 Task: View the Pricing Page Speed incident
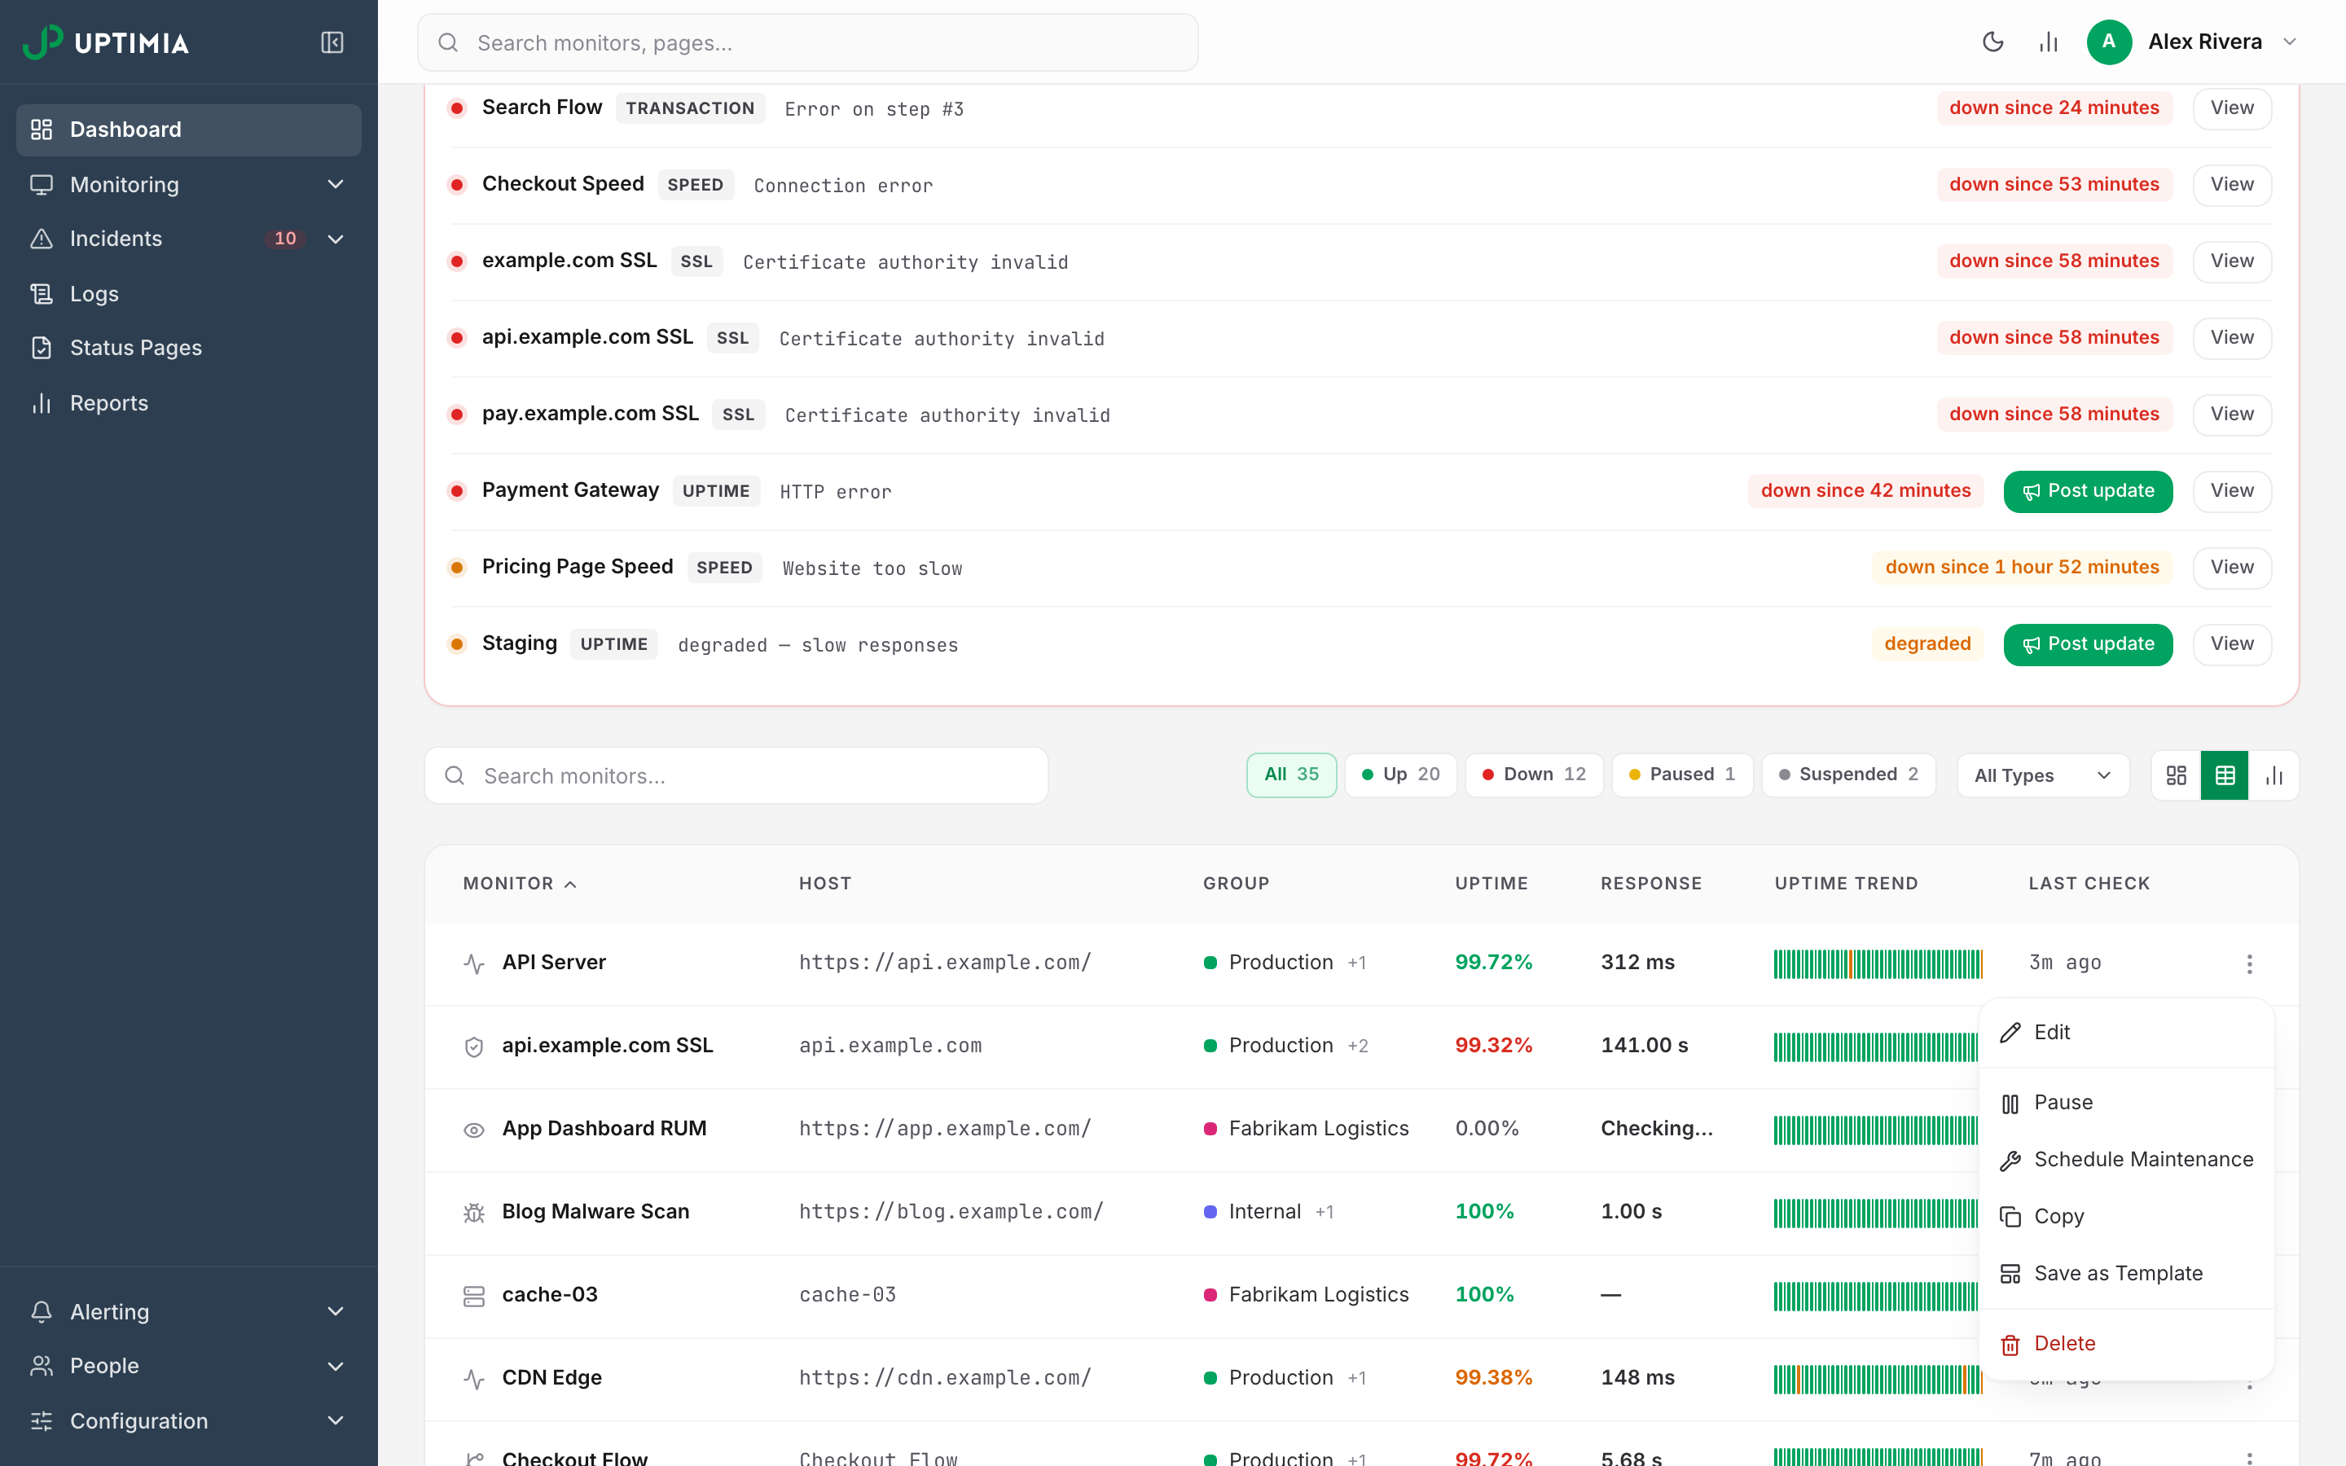tap(2232, 568)
